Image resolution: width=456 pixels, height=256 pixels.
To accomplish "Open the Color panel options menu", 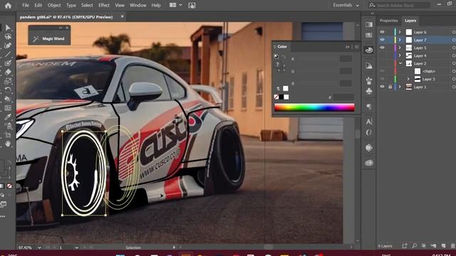I will click(356, 47).
